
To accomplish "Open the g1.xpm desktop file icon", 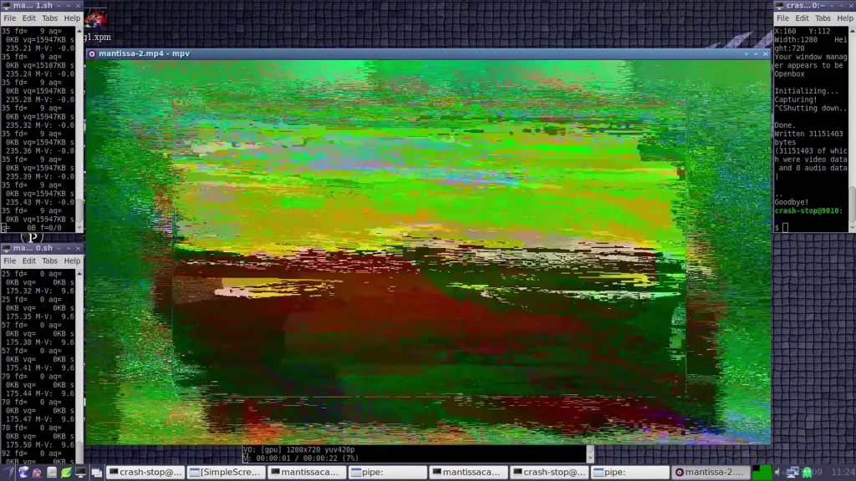I will click(x=95, y=25).
